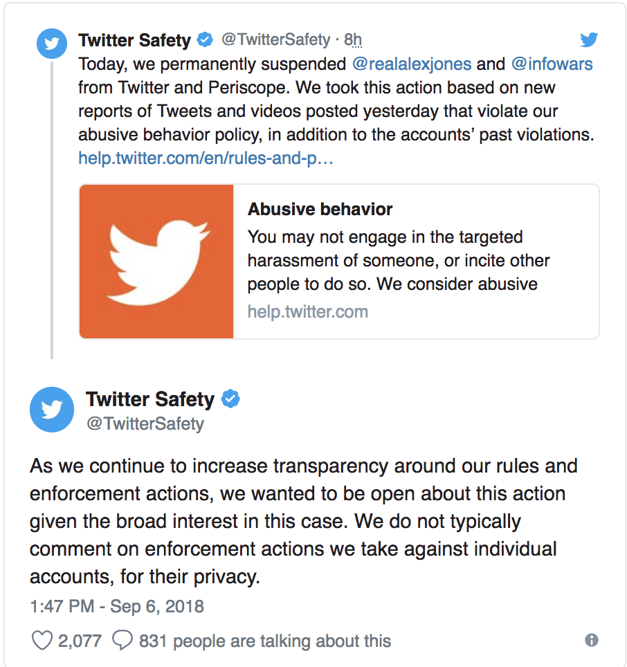Click the heart like icon
Image resolution: width=627 pixels, height=667 pixels.
tap(42, 640)
